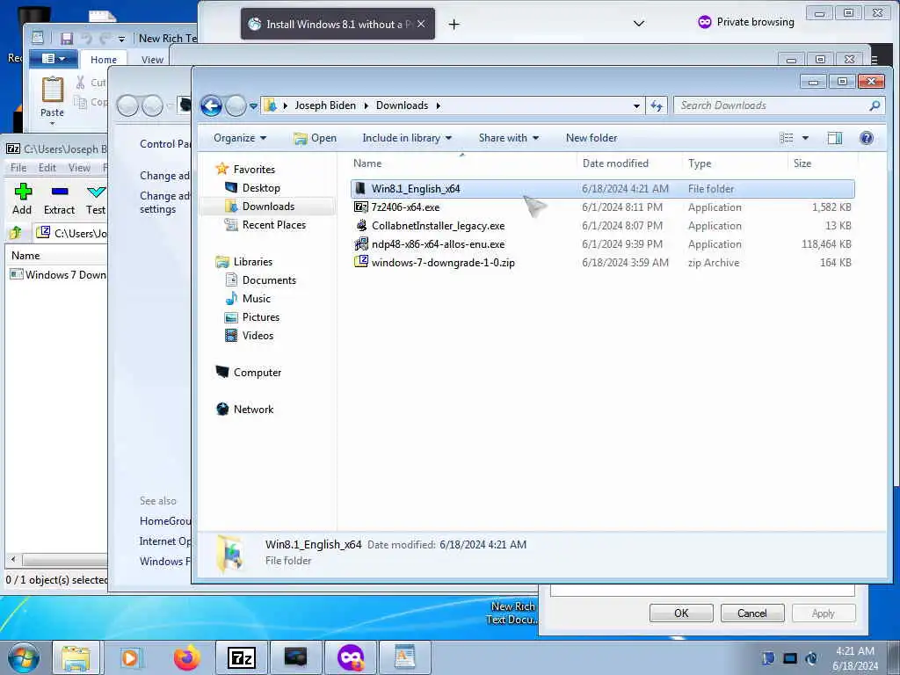Select ndp48-x86-x64-allos-enu.exe file

pyautogui.click(x=602, y=244)
